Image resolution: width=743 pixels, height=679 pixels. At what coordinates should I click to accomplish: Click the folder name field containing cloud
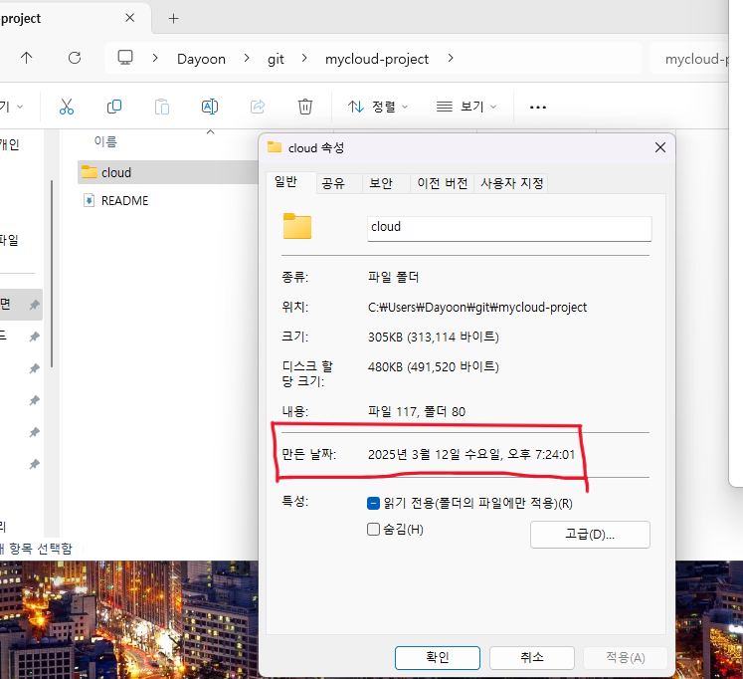509,229
